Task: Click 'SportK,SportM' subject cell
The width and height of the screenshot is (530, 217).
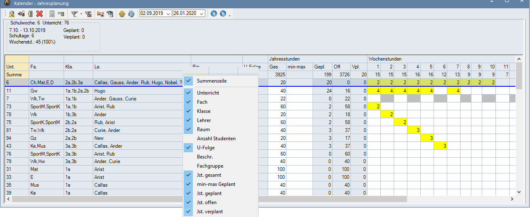Action: pyautogui.click(x=46, y=122)
